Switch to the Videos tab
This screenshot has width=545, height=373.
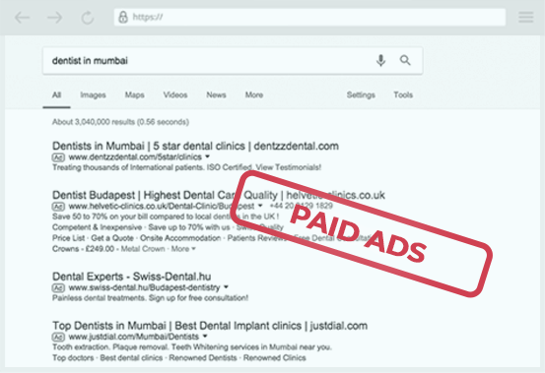[175, 95]
